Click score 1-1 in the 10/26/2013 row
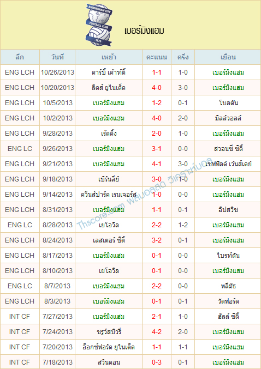This screenshot has height=369, width=261. [157, 72]
